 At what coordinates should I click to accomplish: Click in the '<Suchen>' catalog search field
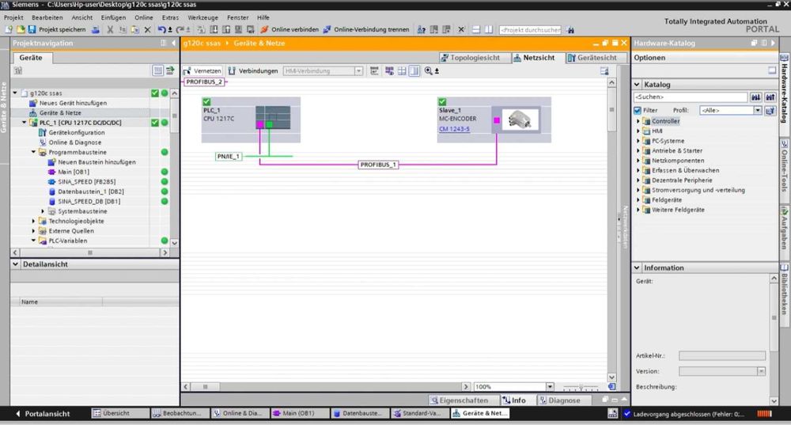(x=690, y=97)
